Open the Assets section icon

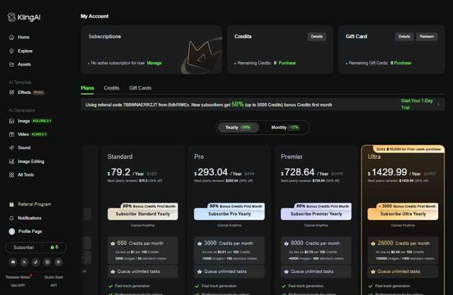click(x=11, y=64)
